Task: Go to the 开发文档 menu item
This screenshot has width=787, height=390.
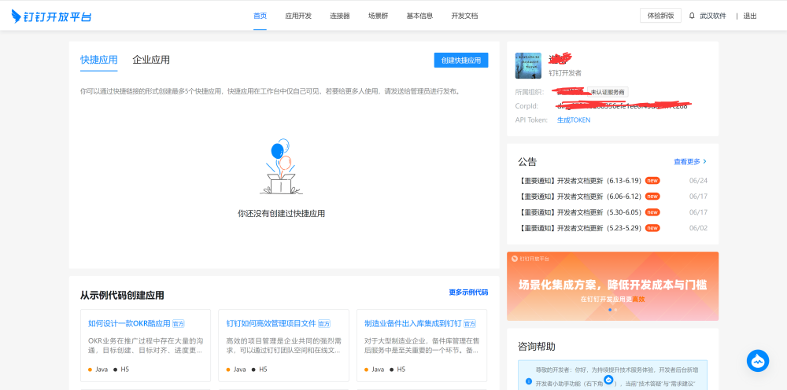Action: coord(464,16)
